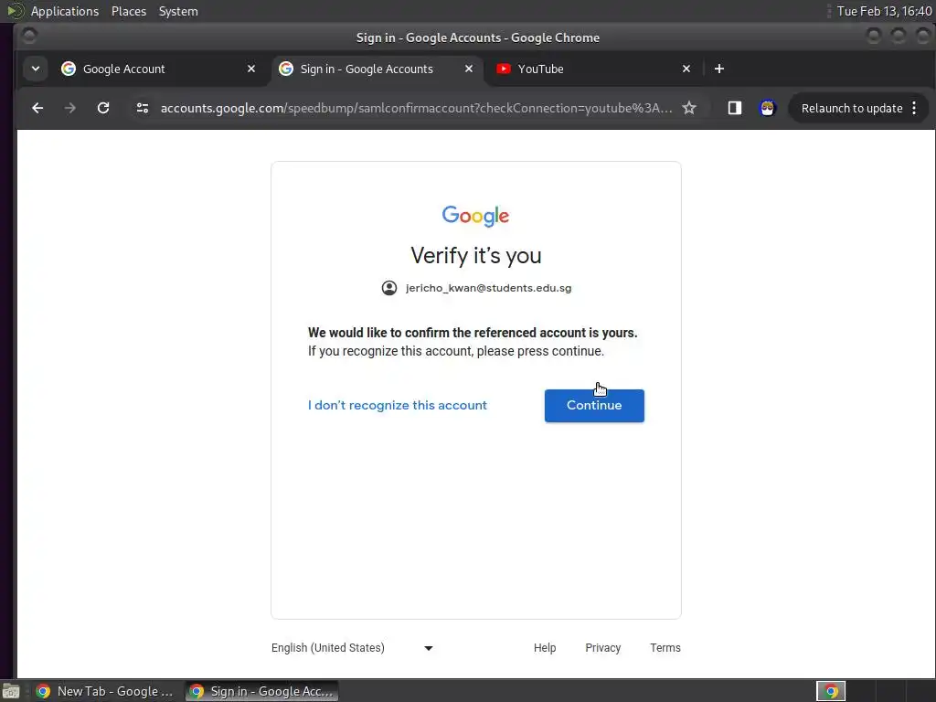
Task: View site information icon in address bar
Action: (x=142, y=108)
